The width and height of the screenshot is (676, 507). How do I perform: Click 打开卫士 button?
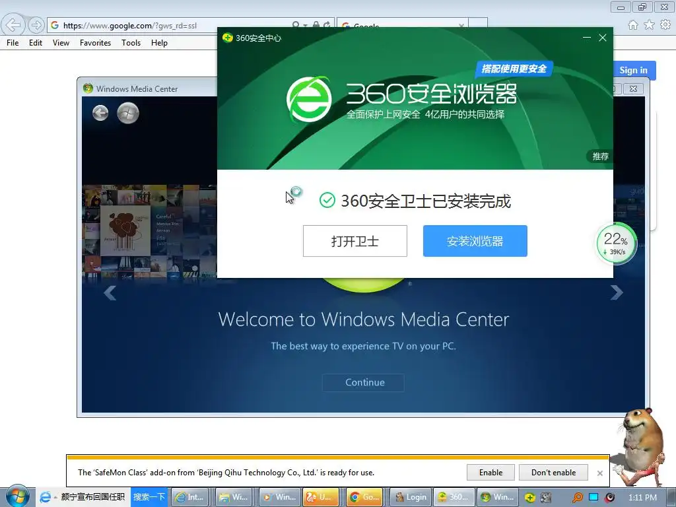[x=355, y=241]
